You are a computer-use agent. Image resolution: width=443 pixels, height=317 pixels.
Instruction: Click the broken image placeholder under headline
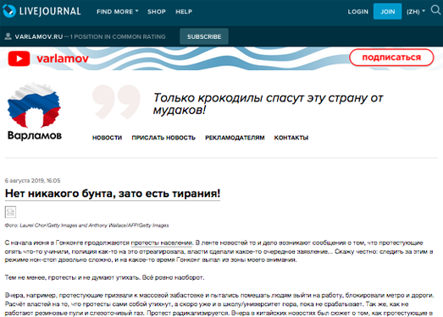[10, 212]
